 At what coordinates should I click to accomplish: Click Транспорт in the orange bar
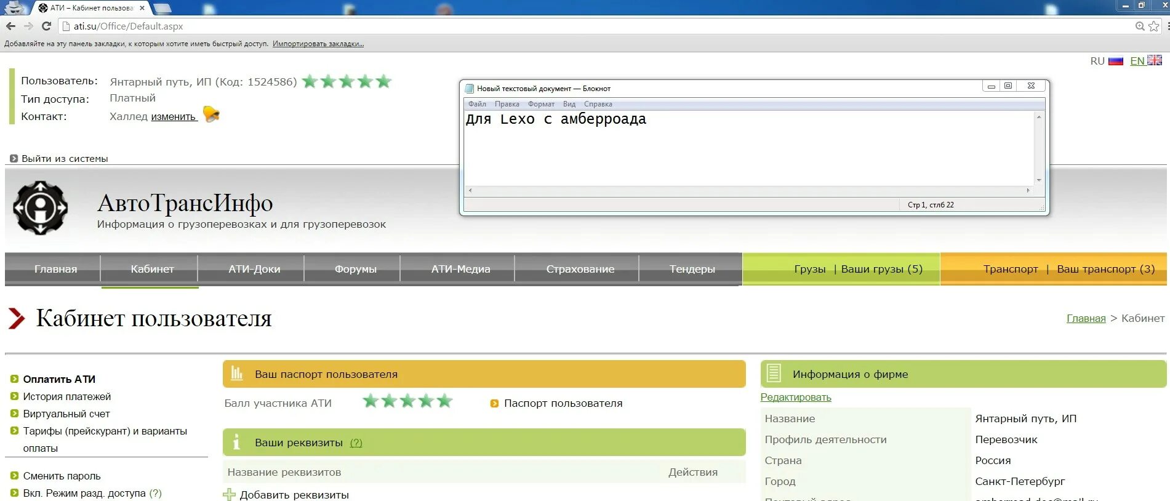[1011, 269]
